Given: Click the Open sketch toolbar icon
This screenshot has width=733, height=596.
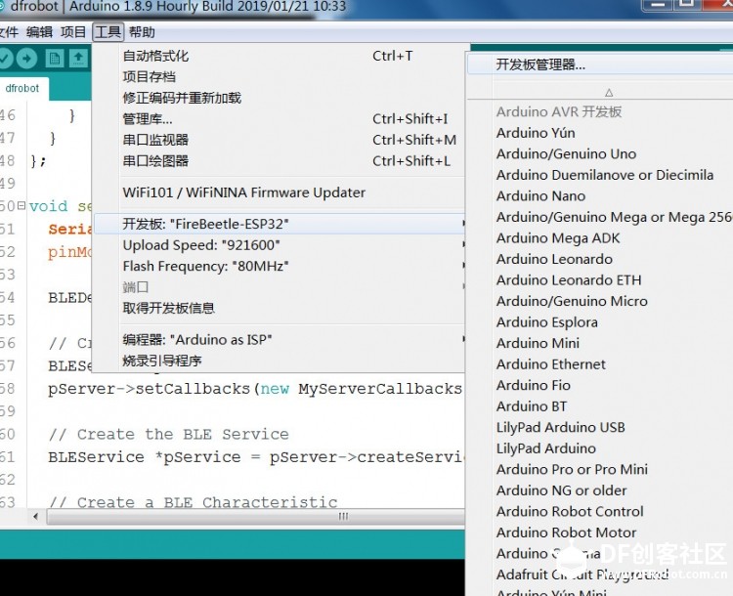Looking at the screenshot, I should [x=78, y=59].
